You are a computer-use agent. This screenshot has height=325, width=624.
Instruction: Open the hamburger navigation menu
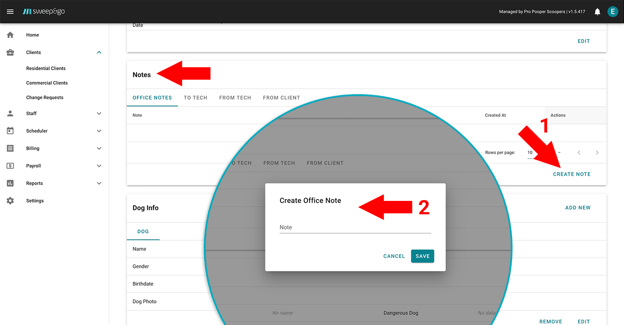[10, 12]
